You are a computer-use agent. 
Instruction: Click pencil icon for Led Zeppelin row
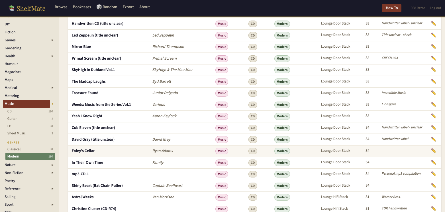pos(434,35)
